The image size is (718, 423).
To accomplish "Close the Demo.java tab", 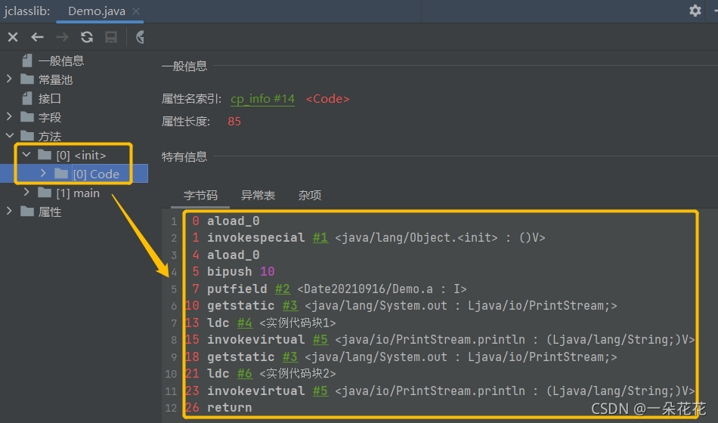I will 136,11.
